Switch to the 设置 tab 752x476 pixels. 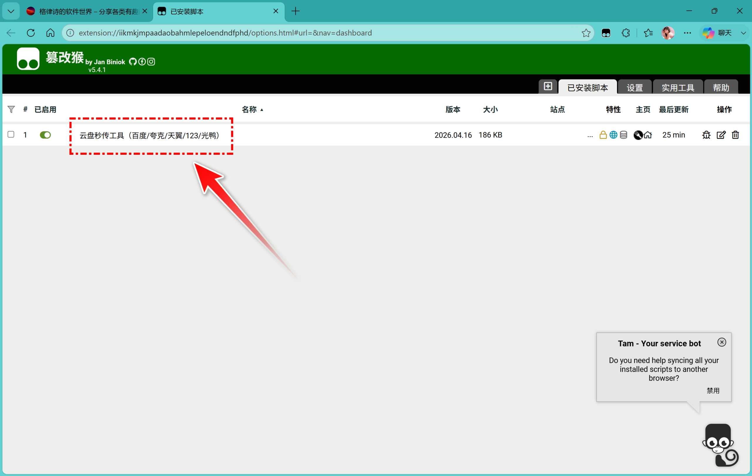pyautogui.click(x=634, y=88)
